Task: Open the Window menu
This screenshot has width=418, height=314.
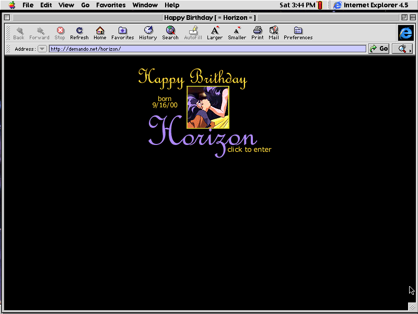Action: [x=145, y=5]
